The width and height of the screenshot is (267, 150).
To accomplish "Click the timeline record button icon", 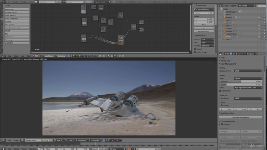I will (x=129, y=149).
